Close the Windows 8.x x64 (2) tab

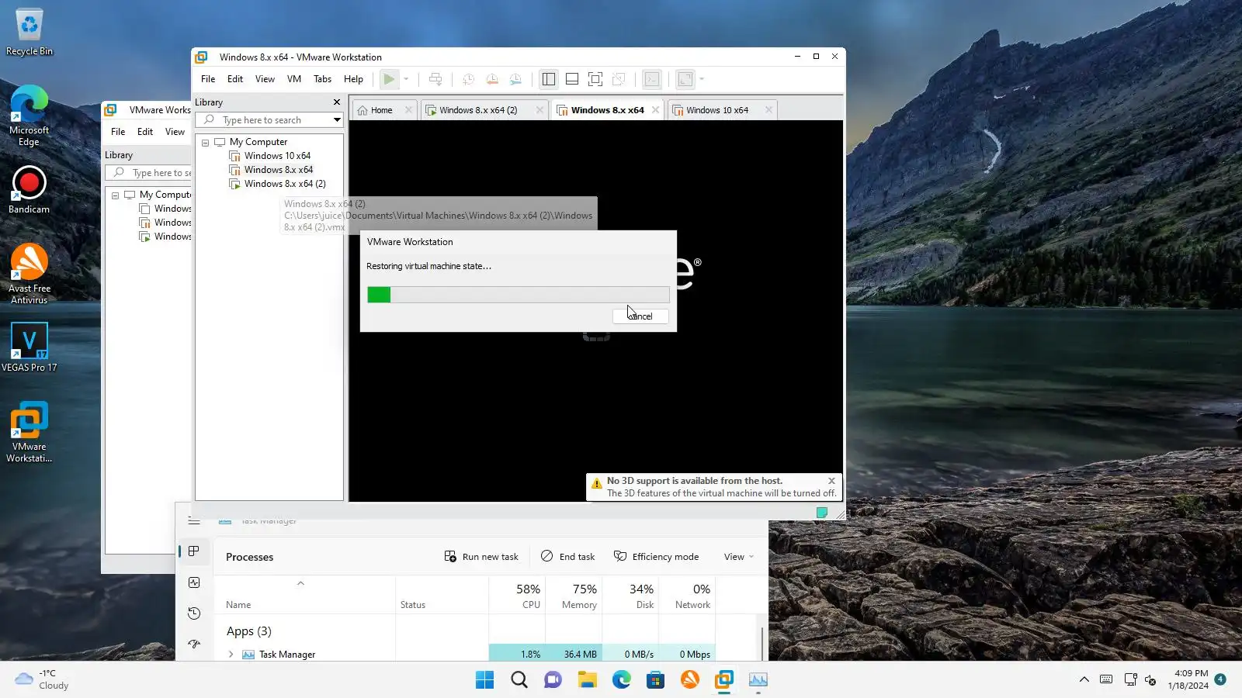tap(539, 110)
